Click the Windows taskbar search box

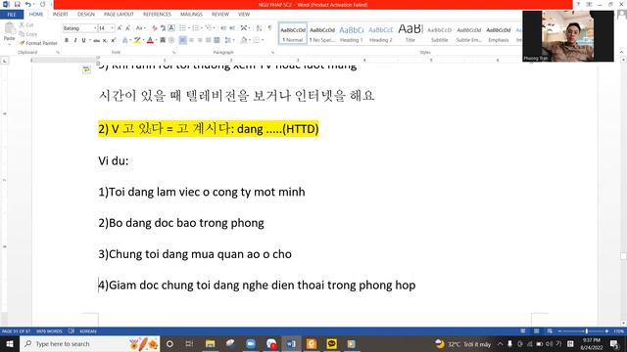(x=89, y=343)
